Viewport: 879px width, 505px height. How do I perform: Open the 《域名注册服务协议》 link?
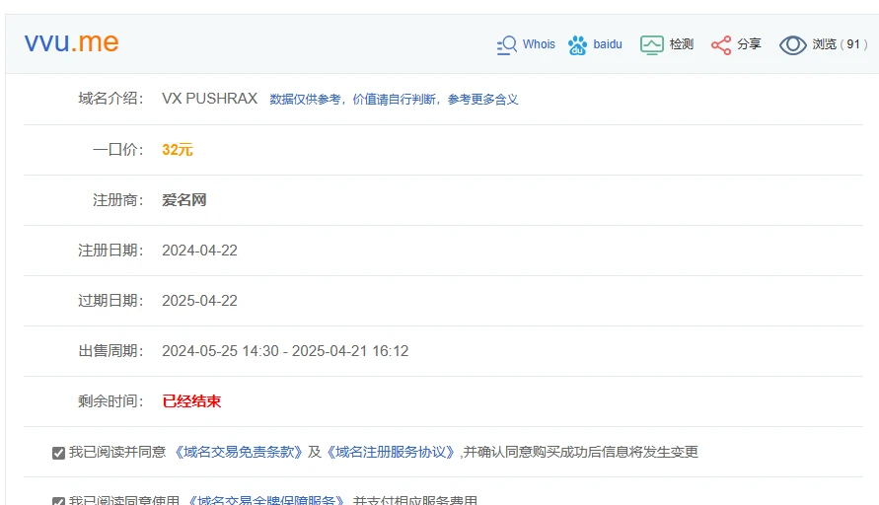pos(390,453)
